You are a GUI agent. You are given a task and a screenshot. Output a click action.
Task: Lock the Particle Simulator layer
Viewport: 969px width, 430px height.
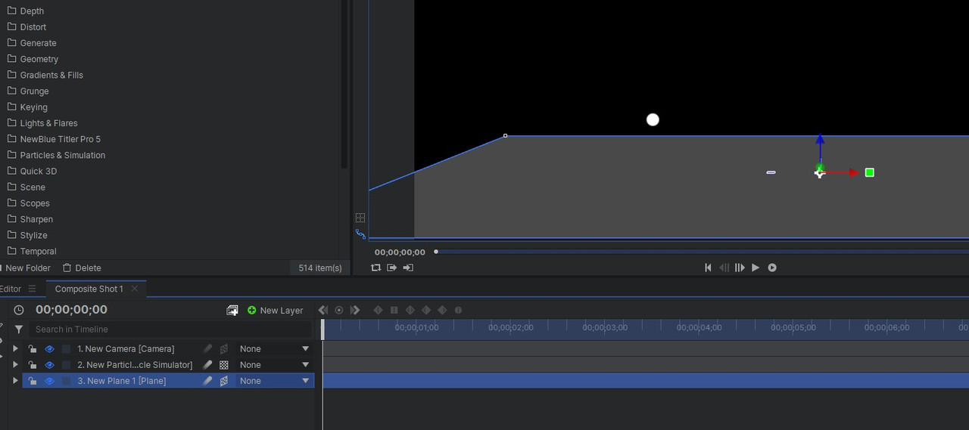coord(33,365)
